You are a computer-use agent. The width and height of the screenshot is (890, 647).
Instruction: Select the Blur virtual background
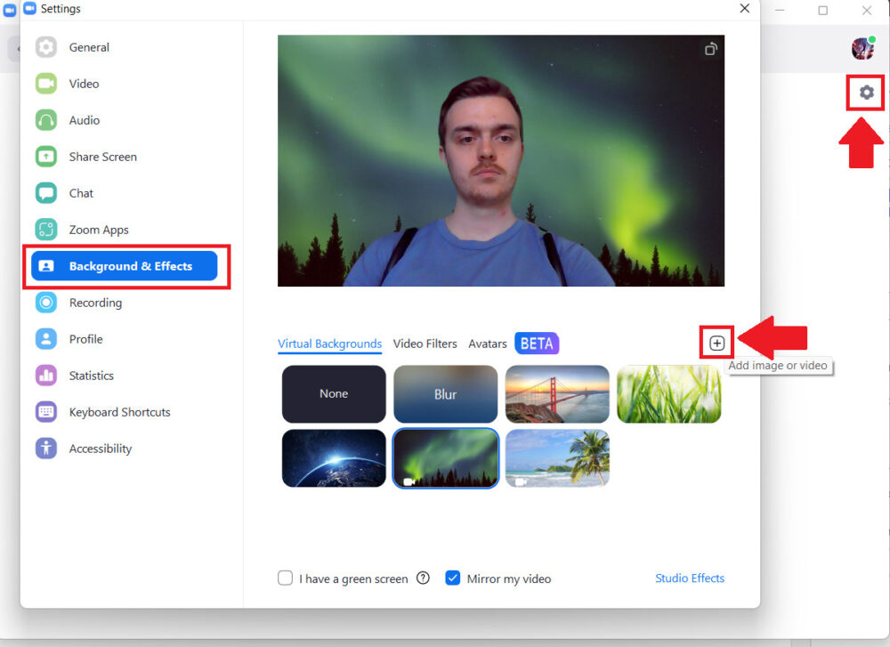(445, 393)
